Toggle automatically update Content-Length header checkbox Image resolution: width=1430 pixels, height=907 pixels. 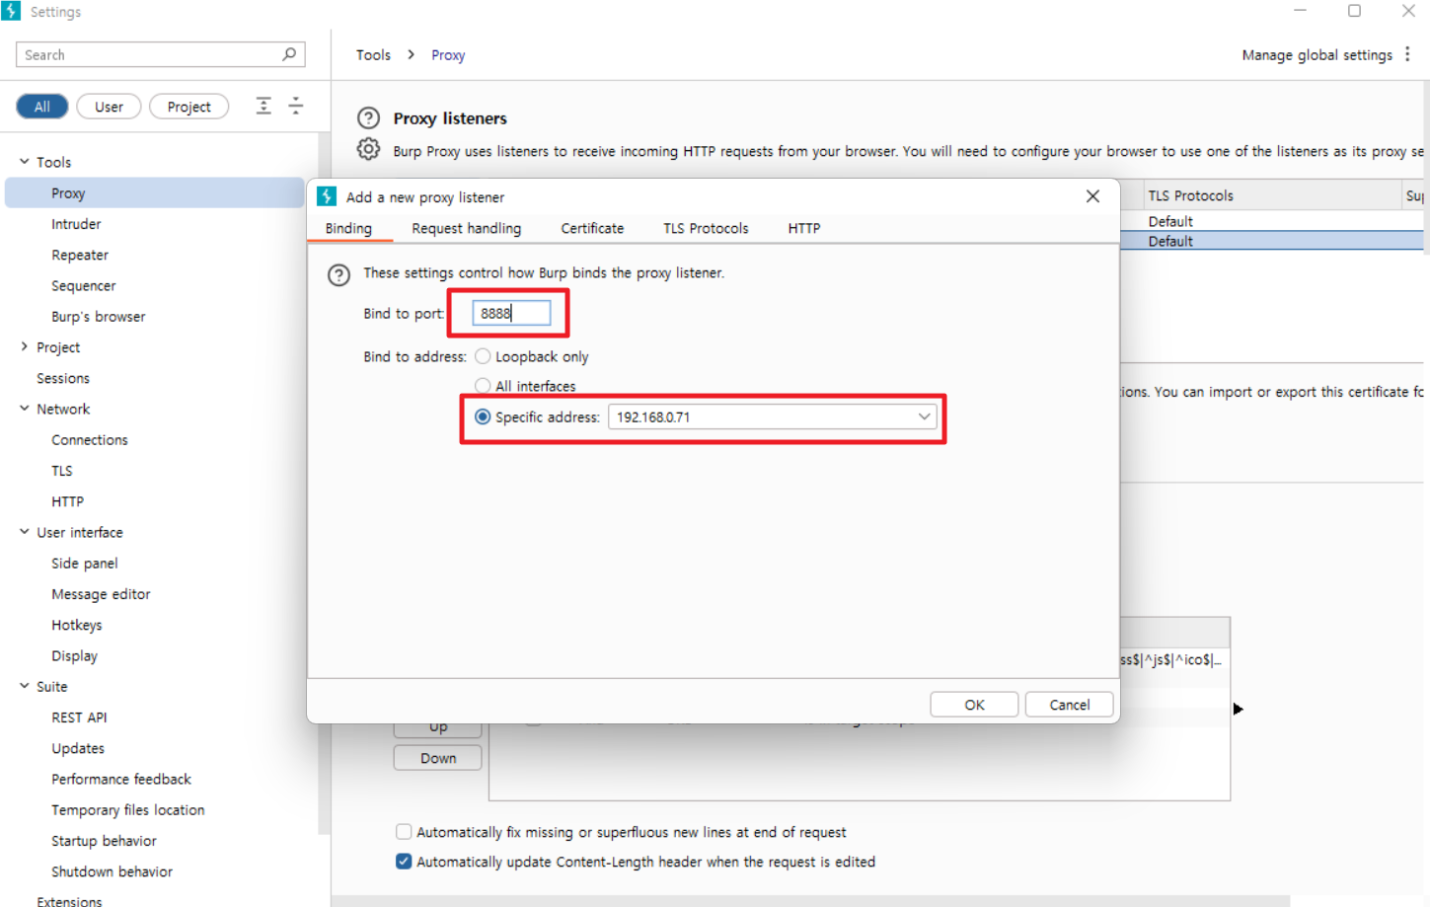[x=404, y=862]
